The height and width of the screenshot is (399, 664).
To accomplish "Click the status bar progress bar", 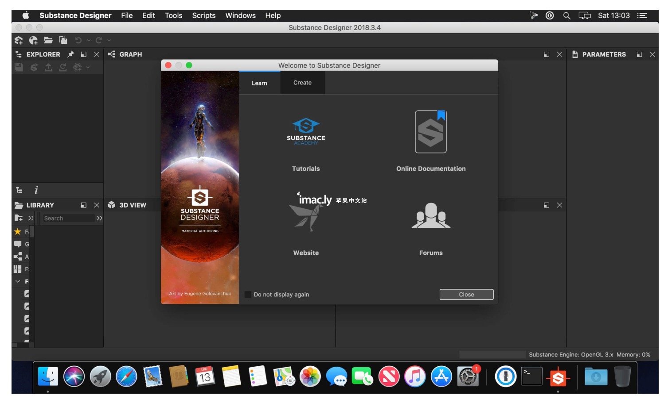I will [x=492, y=355].
